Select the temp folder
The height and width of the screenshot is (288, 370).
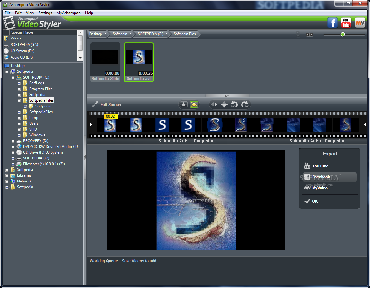click(33, 118)
